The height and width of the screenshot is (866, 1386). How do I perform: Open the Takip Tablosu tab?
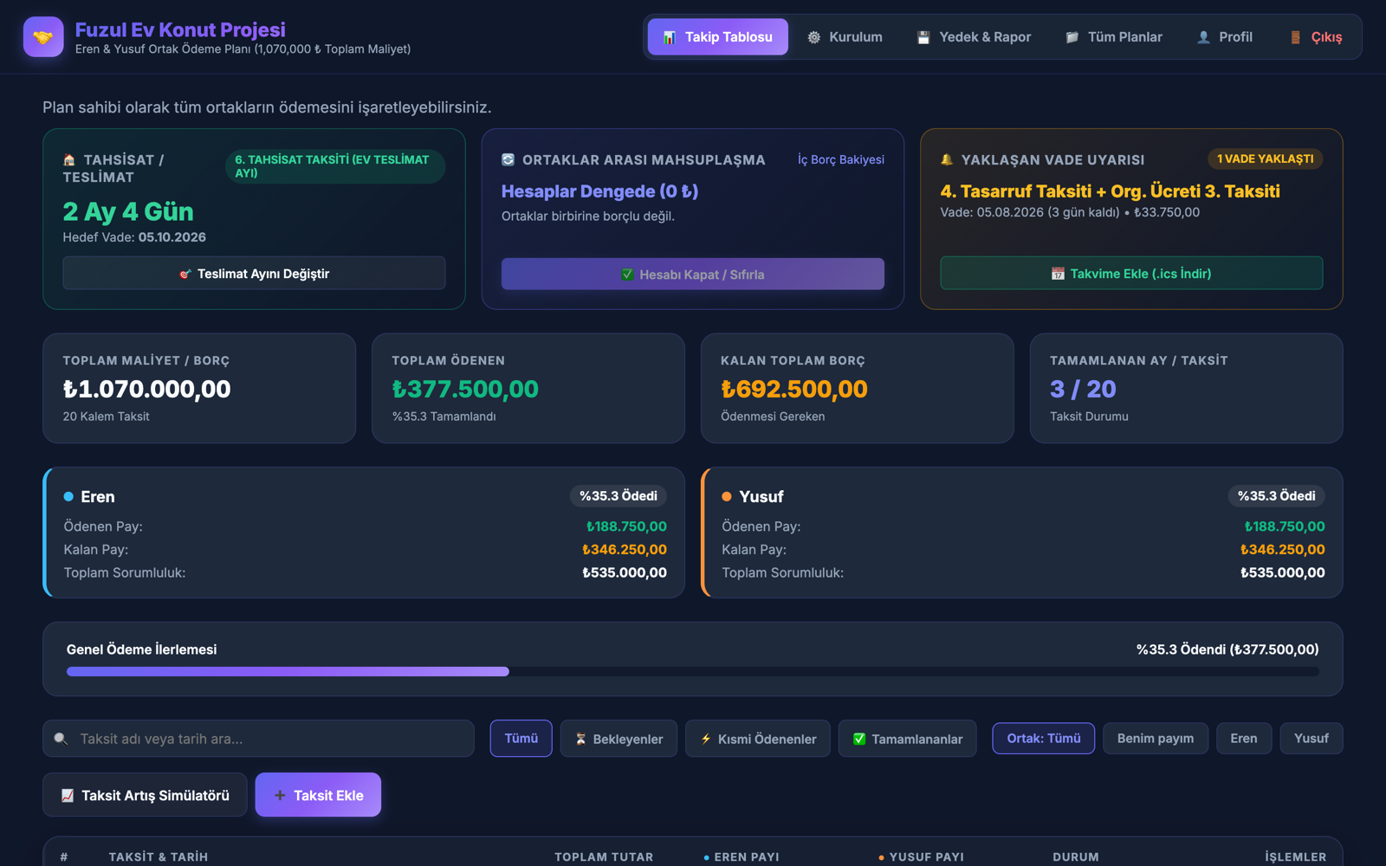[x=717, y=37]
